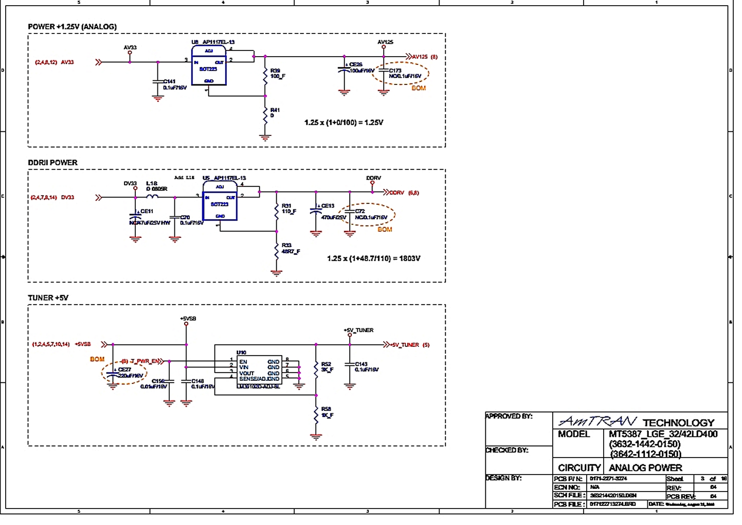The height and width of the screenshot is (525, 742).
Task: Click capacitor C72 in the dashed oval
Action: (x=350, y=212)
